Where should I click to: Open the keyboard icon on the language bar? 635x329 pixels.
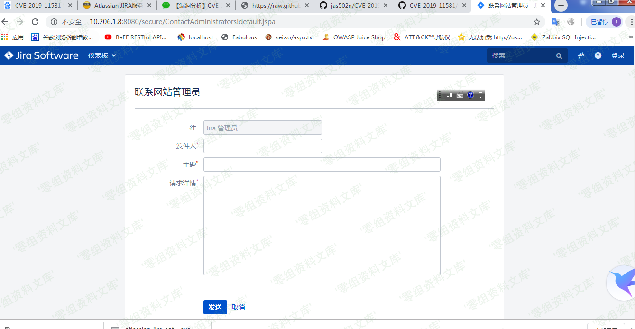[x=460, y=95]
